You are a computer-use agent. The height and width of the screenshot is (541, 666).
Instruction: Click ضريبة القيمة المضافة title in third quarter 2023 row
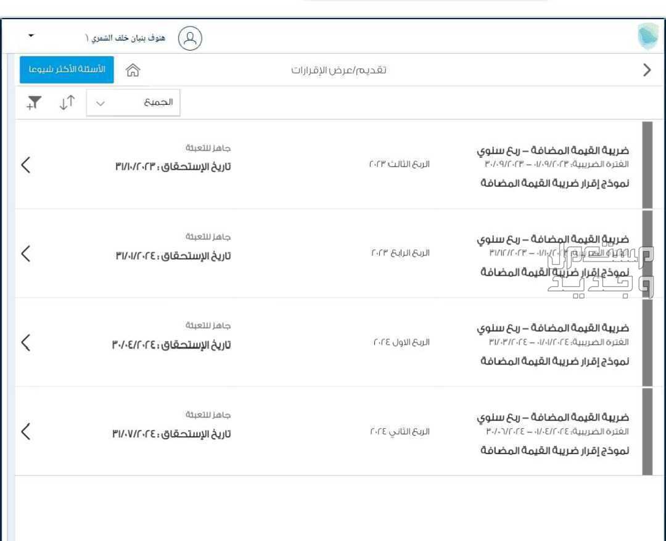pos(553,151)
